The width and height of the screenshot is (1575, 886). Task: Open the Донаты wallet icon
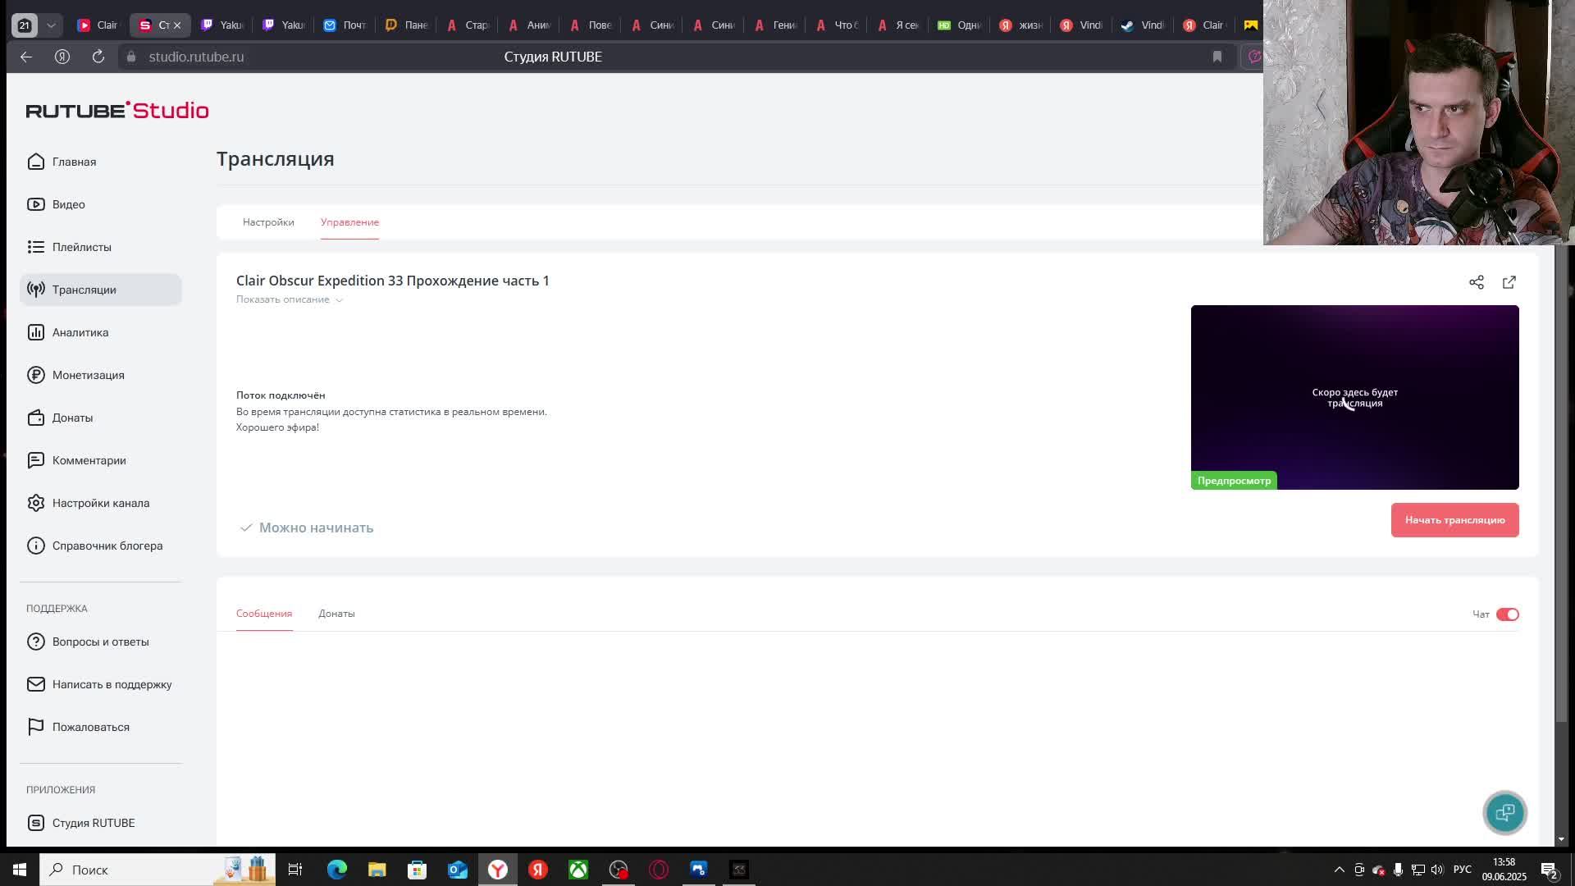[35, 418]
